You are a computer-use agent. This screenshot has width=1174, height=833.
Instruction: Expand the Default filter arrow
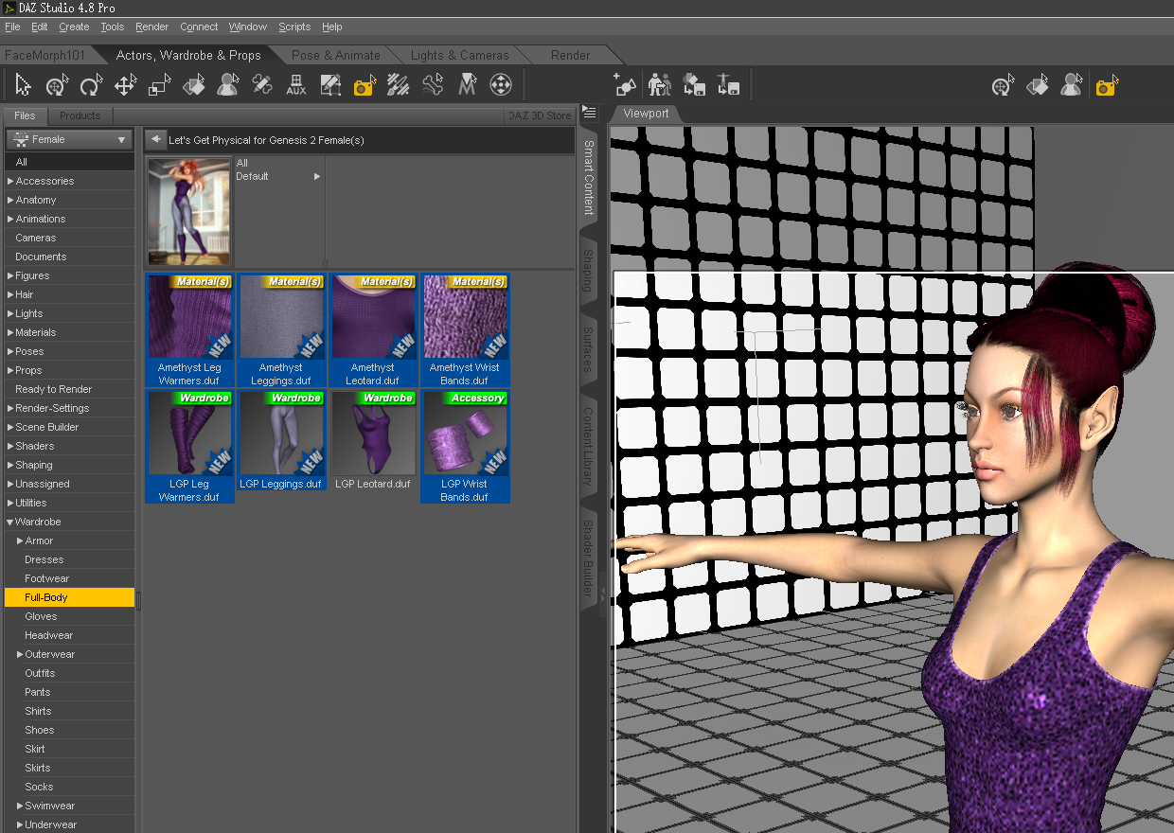317,176
